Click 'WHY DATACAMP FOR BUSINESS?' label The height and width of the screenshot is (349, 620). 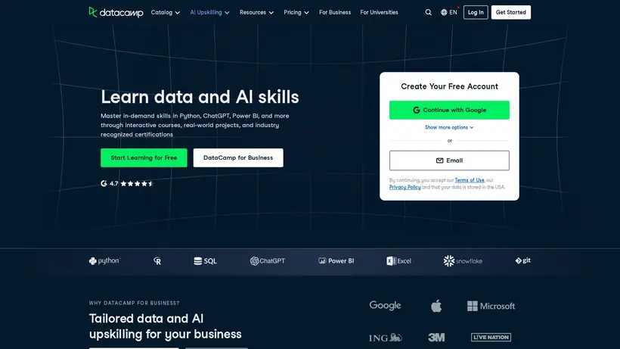[134, 303]
